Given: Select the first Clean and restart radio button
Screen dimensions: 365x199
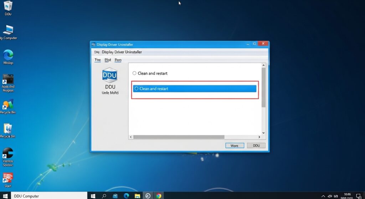Looking at the screenshot, I should 134,73.
